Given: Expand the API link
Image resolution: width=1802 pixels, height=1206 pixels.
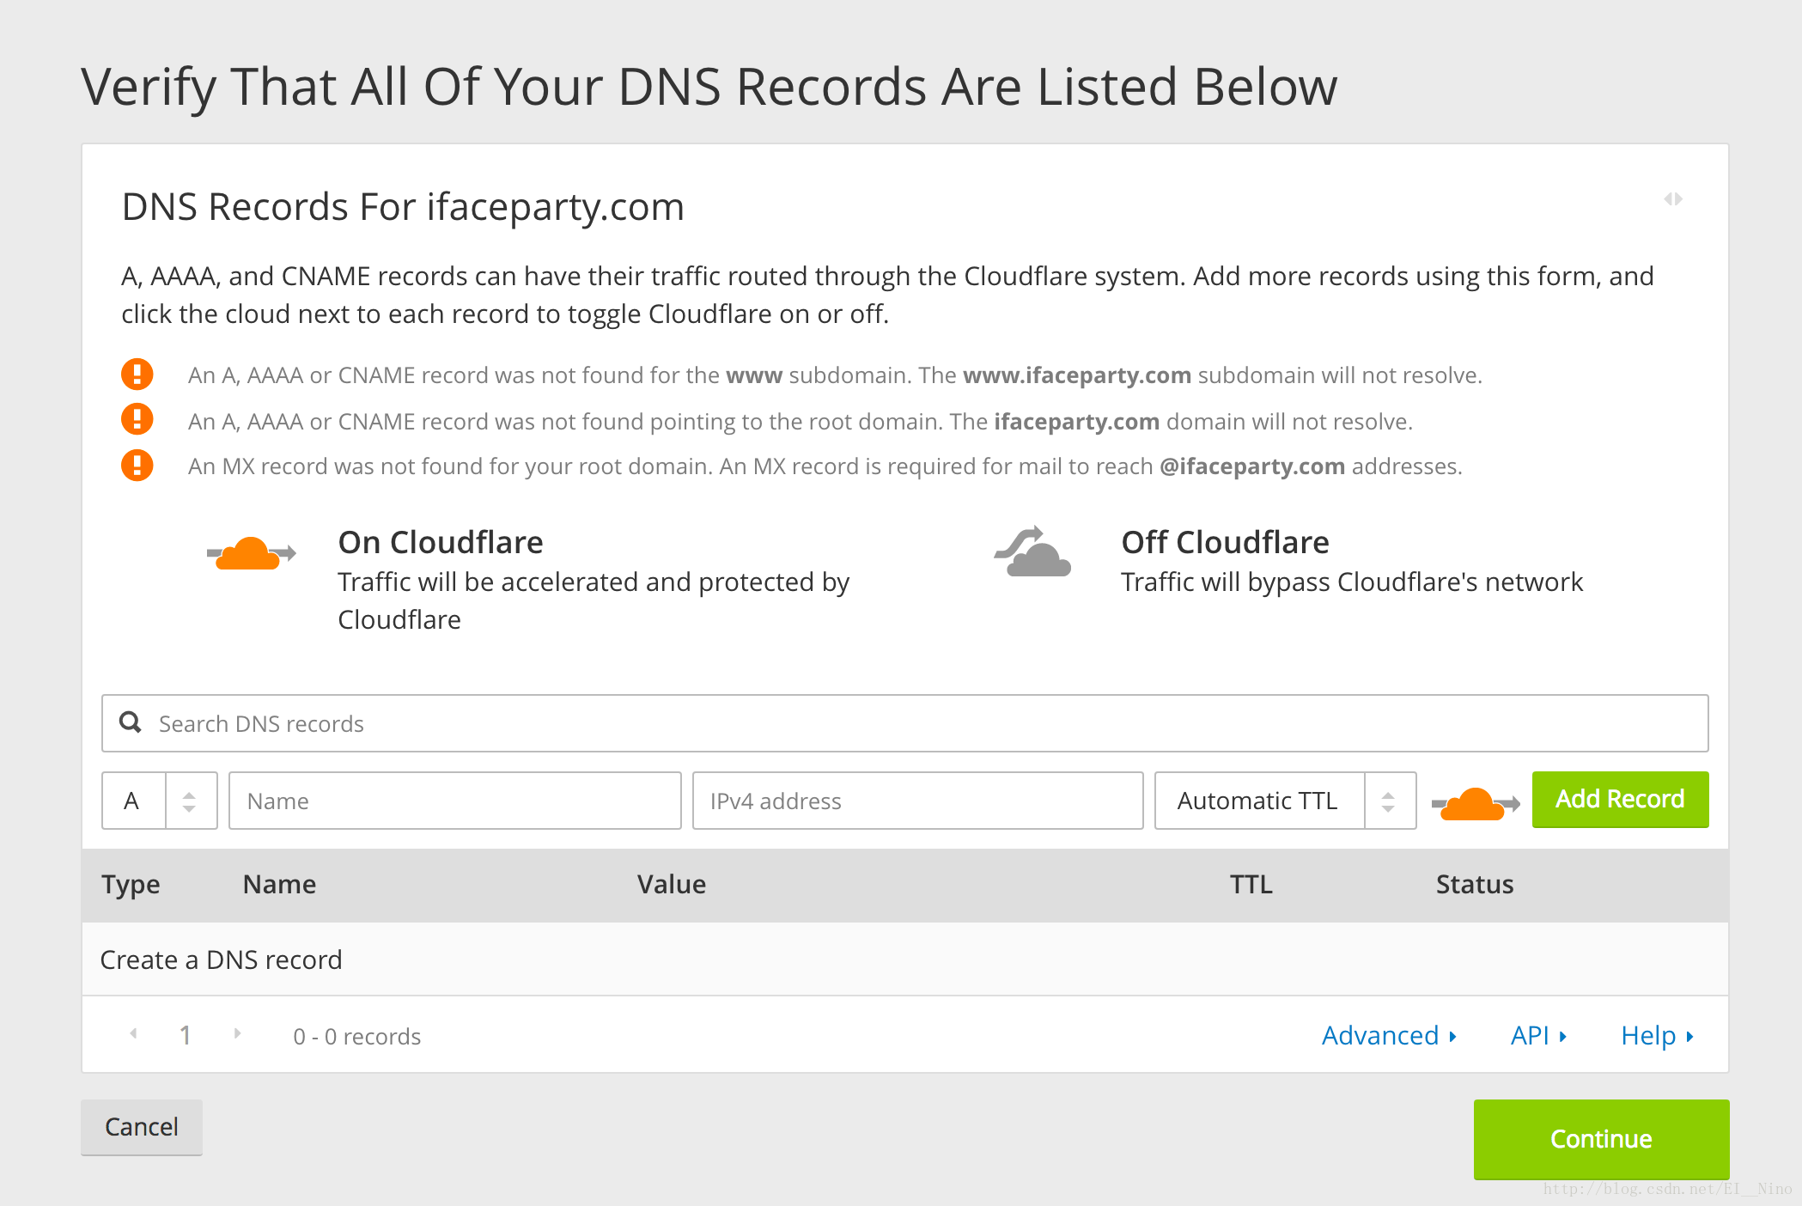Looking at the screenshot, I should [1538, 1036].
